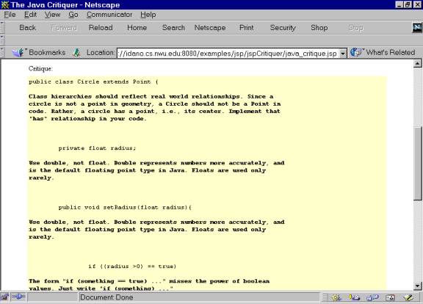Viewport: 423px width, 304px height.
Task: Toggle the online/offline connection icon
Action: (18, 297)
